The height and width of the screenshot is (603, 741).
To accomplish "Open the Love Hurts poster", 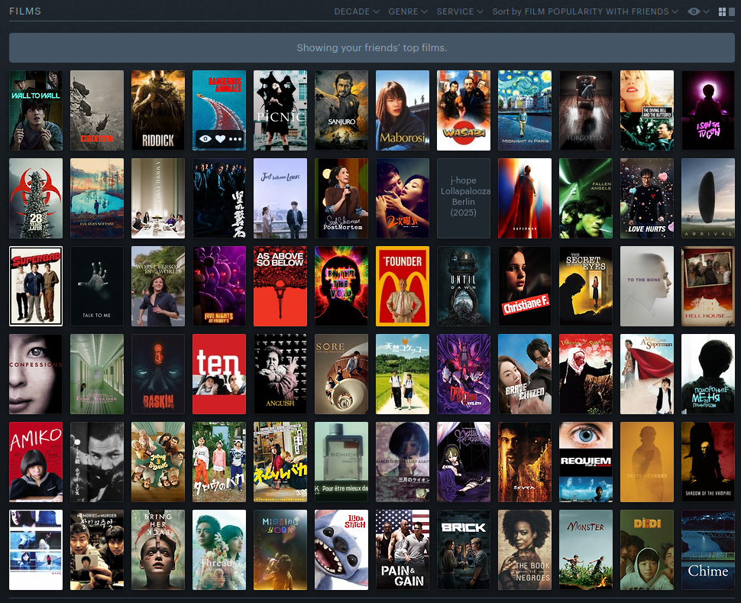I will click(647, 199).
